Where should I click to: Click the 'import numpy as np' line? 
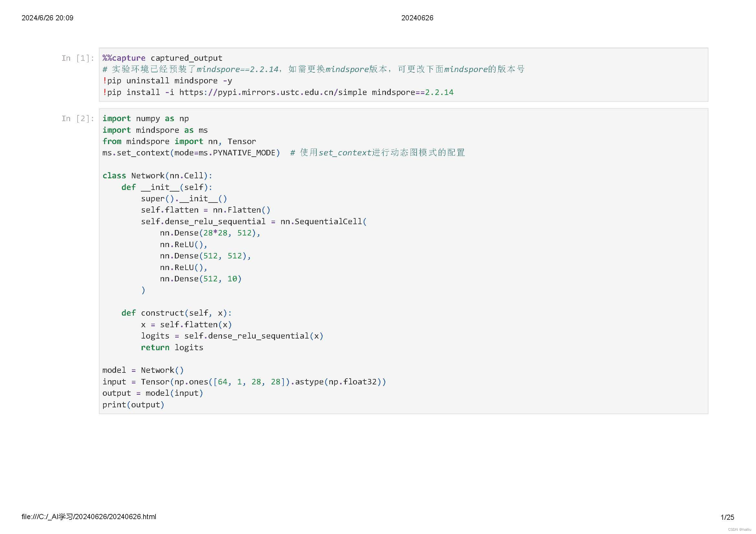click(x=145, y=119)
